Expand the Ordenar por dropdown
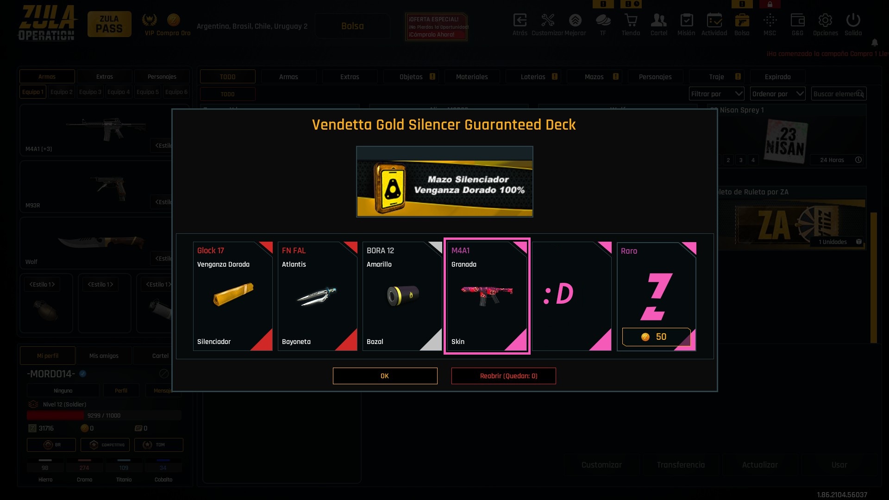The image size is (889, 500). (x=777, y=94)
